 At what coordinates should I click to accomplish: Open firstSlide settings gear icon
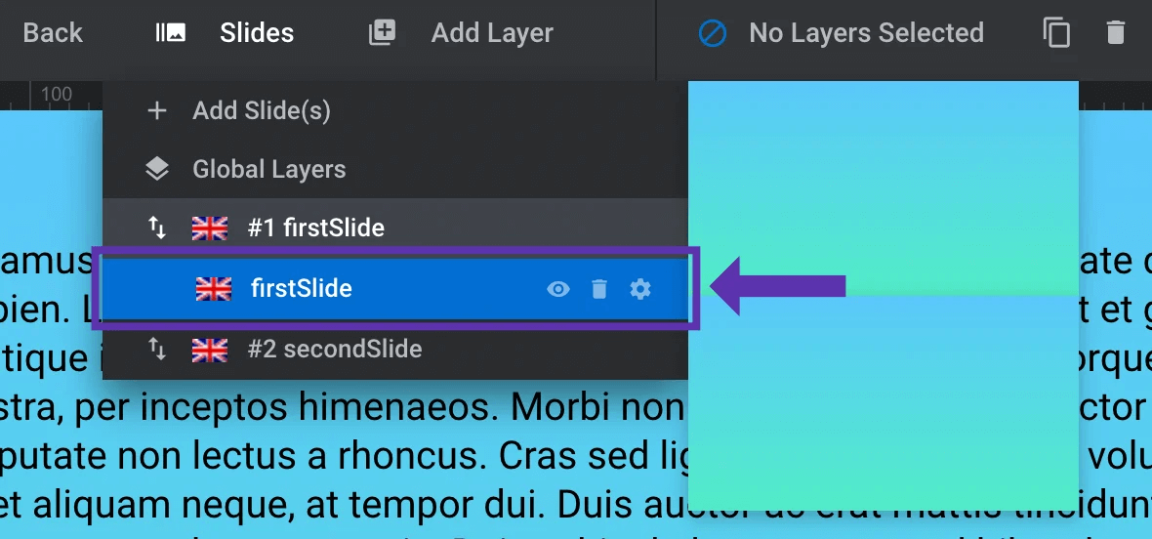[x=640, y=289]
